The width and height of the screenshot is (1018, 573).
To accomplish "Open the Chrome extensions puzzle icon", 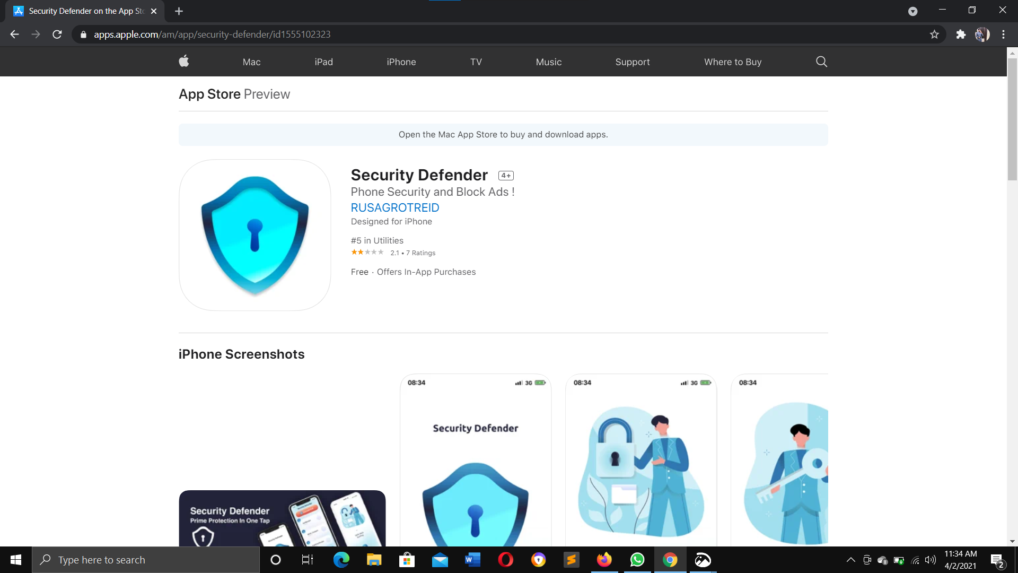I will (x=961, y=34).
